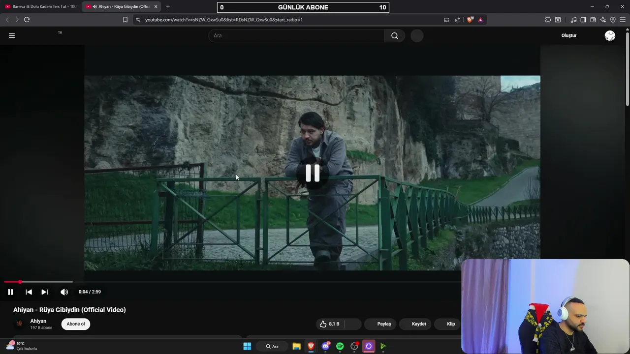Open the tab search toolbar icon
The height and width of the screenshot is (354, 630).
tap(558, 20)
